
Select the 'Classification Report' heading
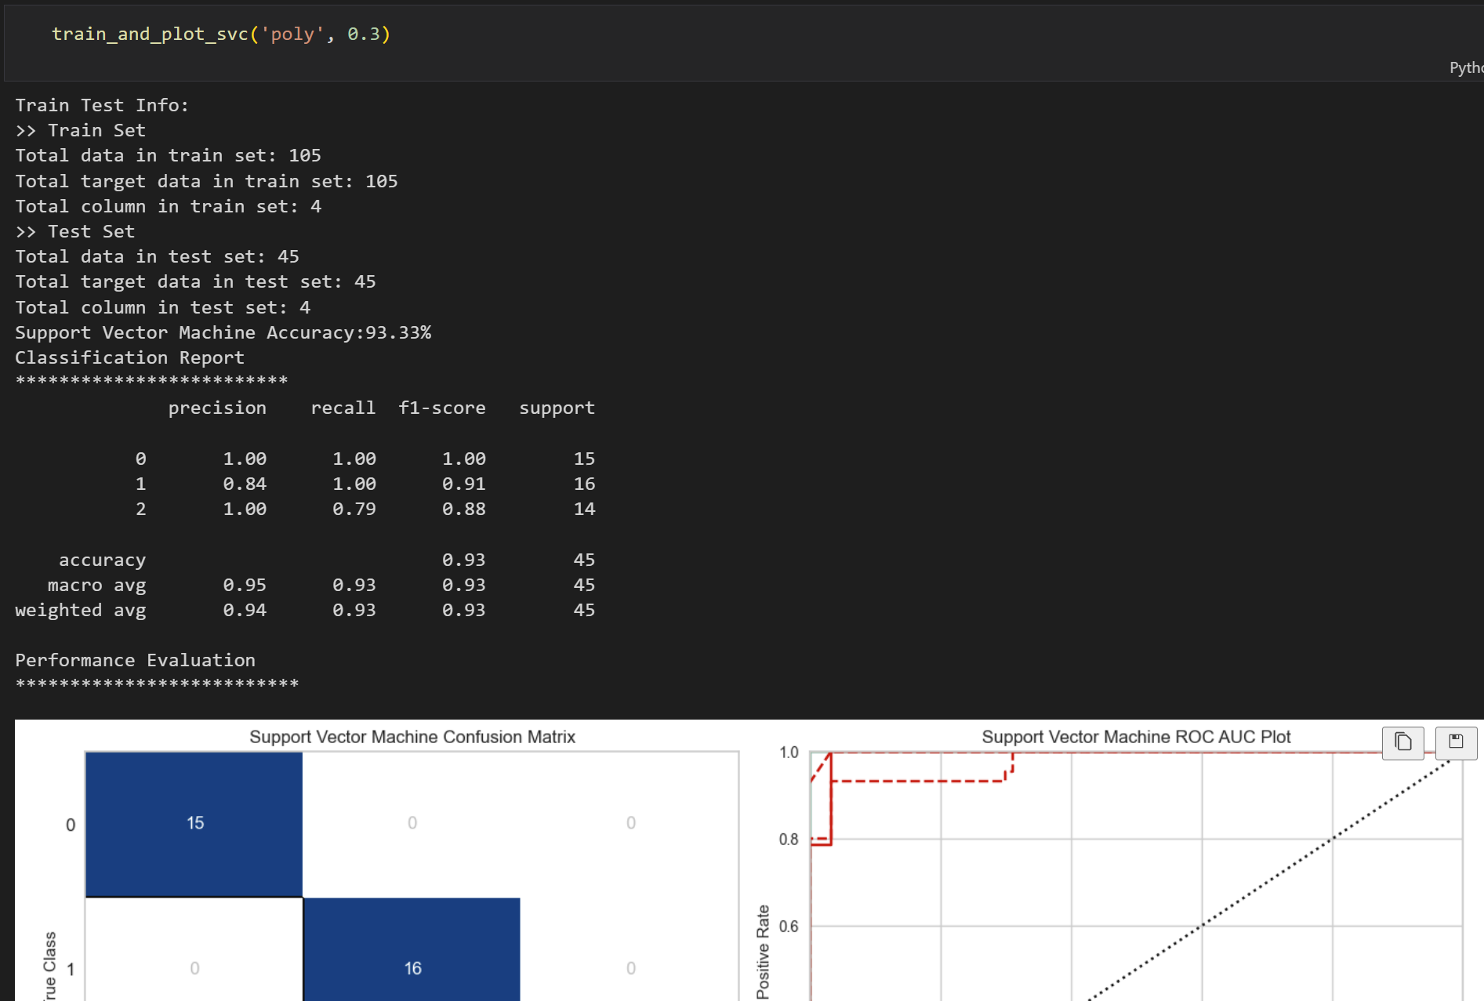coord(129,357)
